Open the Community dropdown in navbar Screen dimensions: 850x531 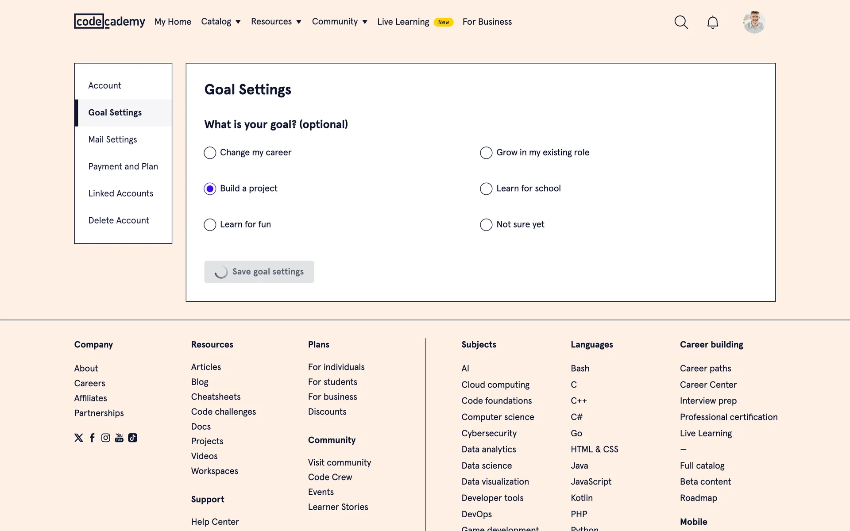coord(339,22)
